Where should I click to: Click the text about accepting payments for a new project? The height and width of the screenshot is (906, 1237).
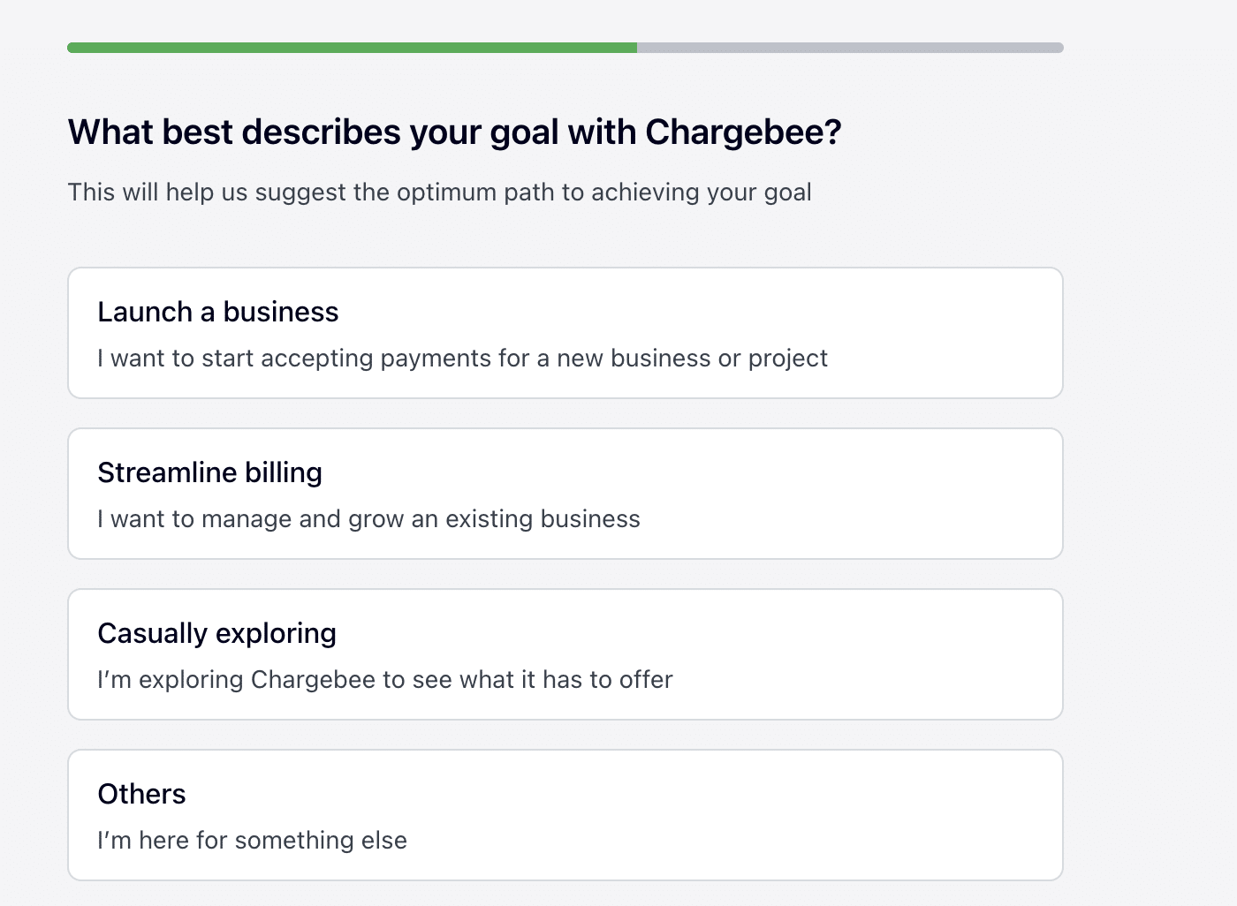(462, 358)
